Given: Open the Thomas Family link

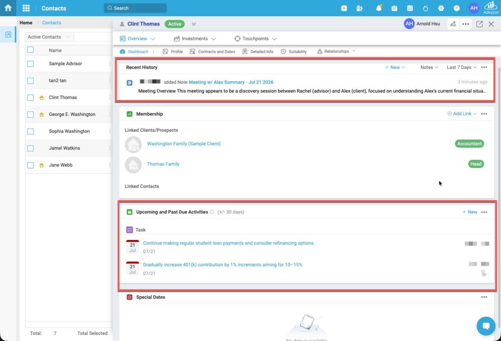Looking at the screenshot, I should coord(163,164).
